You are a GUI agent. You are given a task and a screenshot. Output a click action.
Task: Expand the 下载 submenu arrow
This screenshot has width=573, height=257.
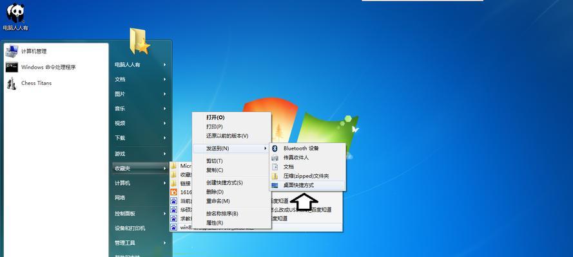click(x=165, y=138)
